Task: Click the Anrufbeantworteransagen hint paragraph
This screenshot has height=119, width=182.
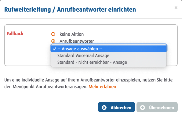Action: pyautogui.click(x=89, y=83)
